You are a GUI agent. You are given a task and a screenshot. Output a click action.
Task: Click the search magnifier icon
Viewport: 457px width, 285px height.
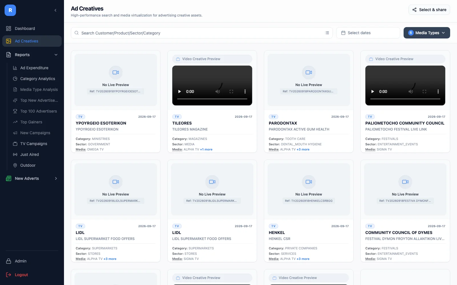point(77,33)
